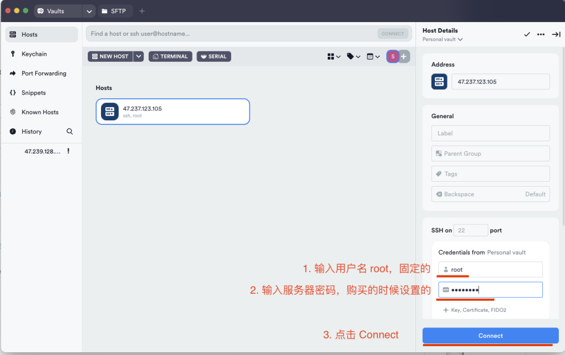Viewport: 565px width, 355px height.
Task: Click the Label input field
Action: (x=491, y=134)
